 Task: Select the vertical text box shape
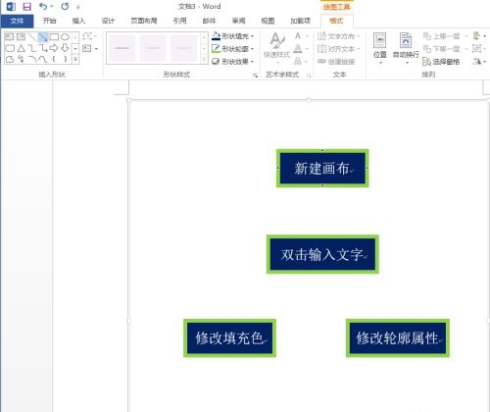(x=21, y=37)
